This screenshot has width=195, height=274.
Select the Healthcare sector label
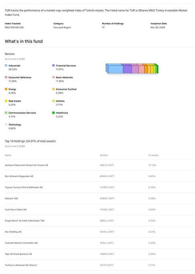coord(62,113)
